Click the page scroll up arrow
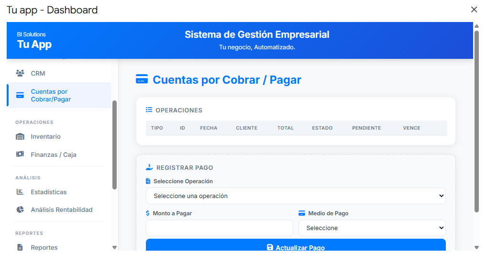 [477, 26]
